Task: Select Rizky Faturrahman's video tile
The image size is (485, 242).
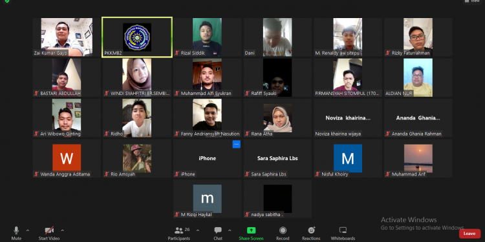Action: coord(418,37)
